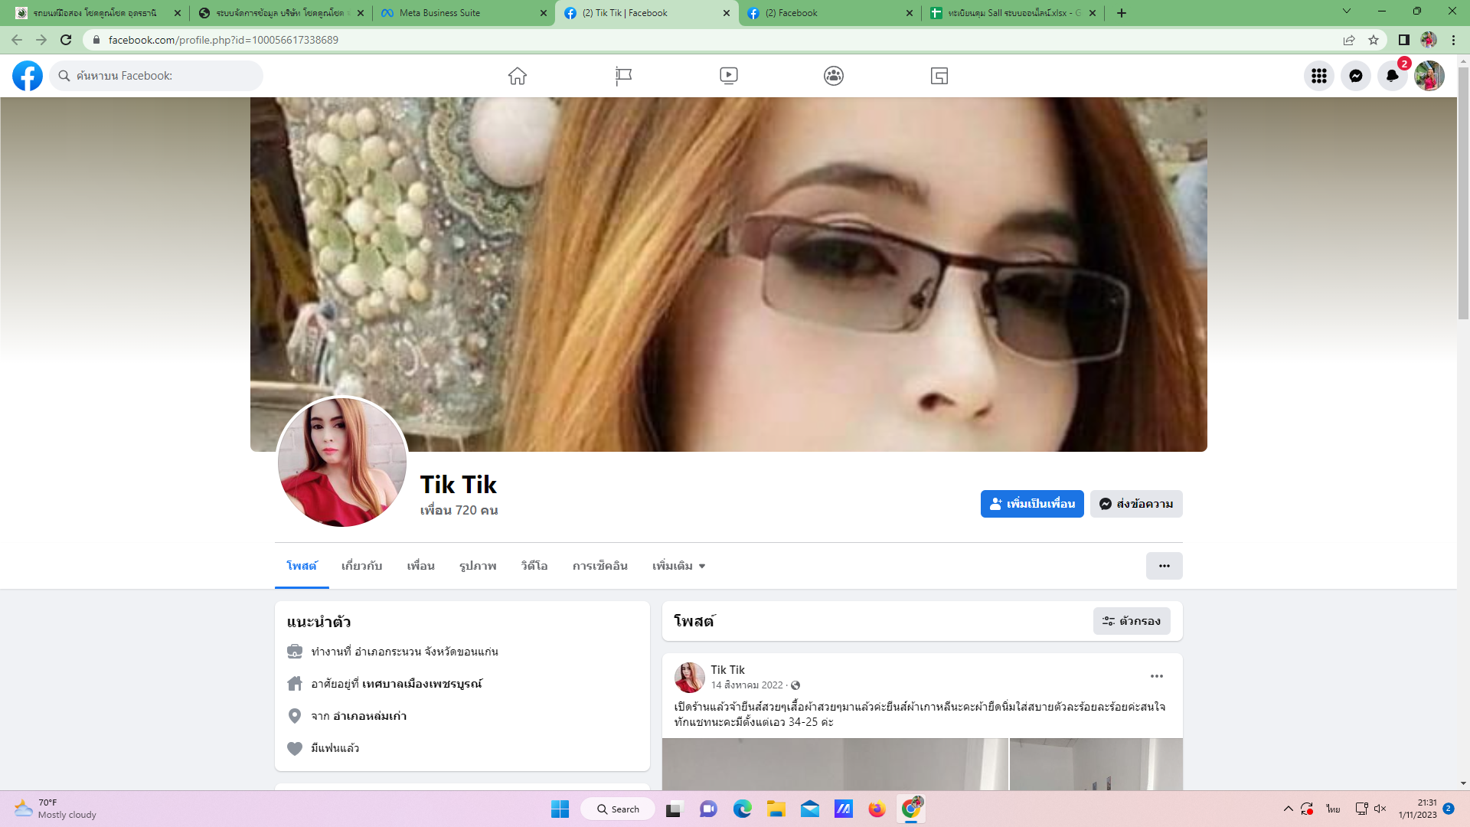
Task: Click the Facebook logo
Action: point(28,76)
